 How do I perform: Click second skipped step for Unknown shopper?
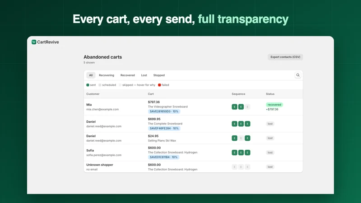pos(241,167)
